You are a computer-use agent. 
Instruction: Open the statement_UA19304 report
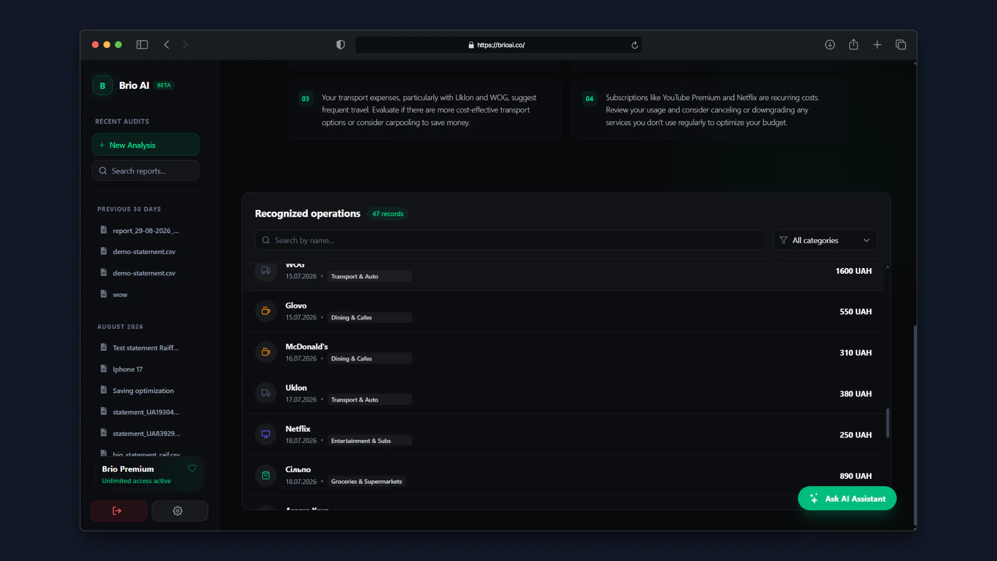(145, 412)
